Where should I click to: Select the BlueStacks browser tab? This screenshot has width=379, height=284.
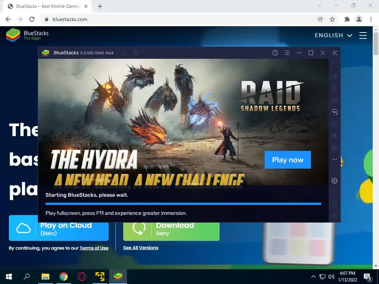[x=47, y=6]
